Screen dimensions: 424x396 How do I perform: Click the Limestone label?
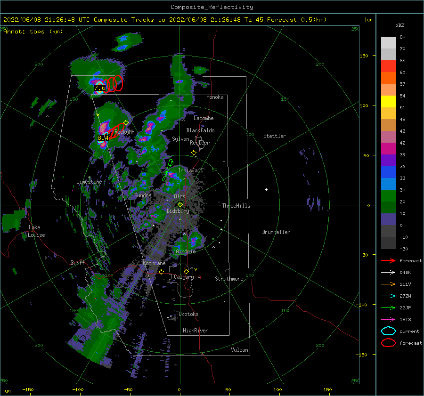(89, 182)
